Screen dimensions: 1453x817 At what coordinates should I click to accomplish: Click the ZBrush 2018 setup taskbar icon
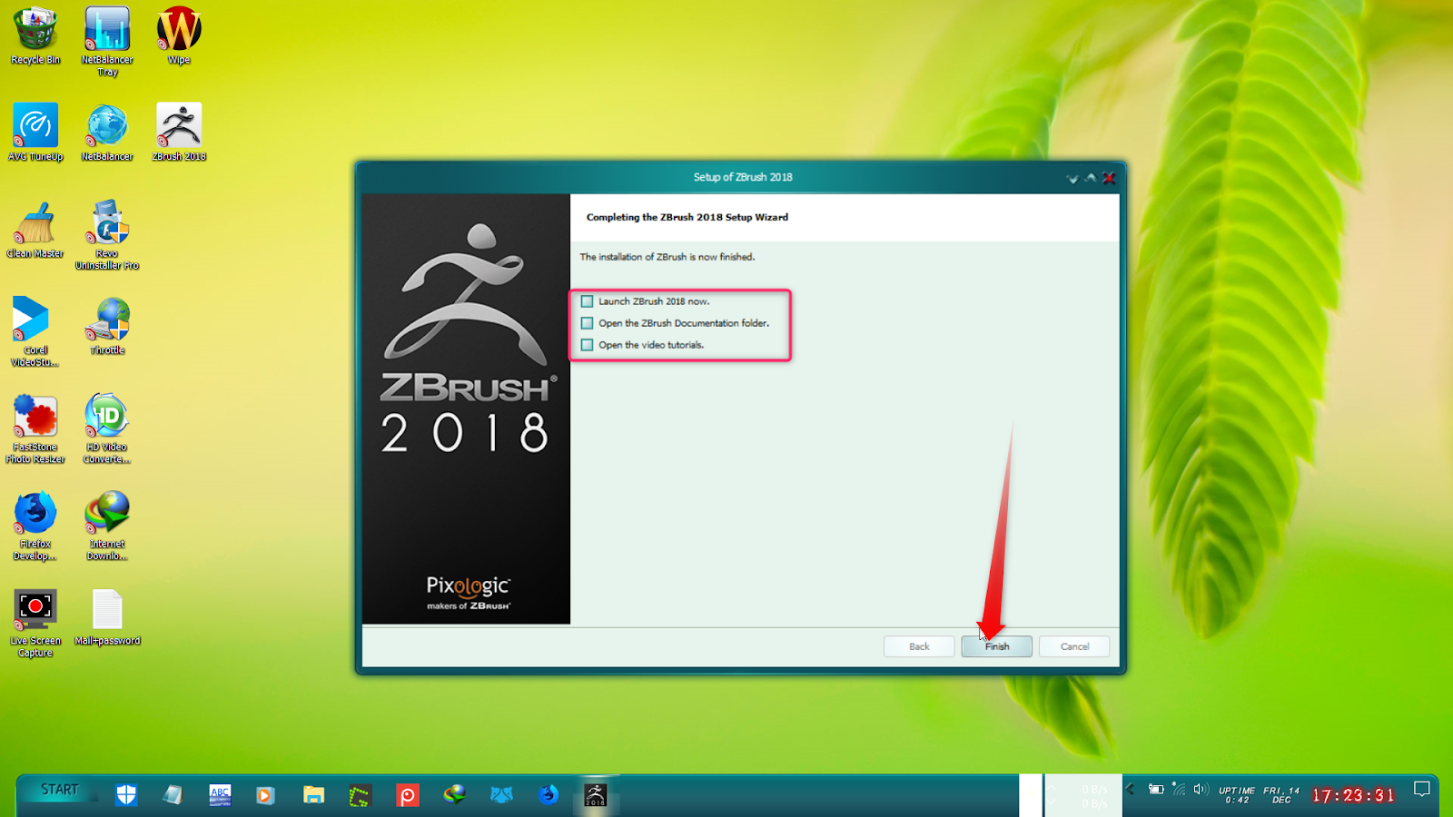click(x=595, y=795)
